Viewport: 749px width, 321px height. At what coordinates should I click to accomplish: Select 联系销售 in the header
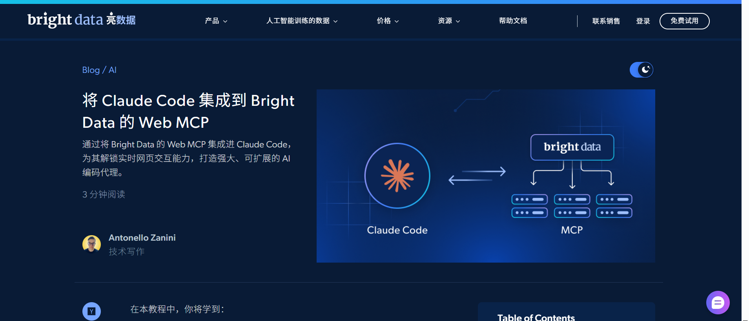pyautogui.click(x=606, y=21)
